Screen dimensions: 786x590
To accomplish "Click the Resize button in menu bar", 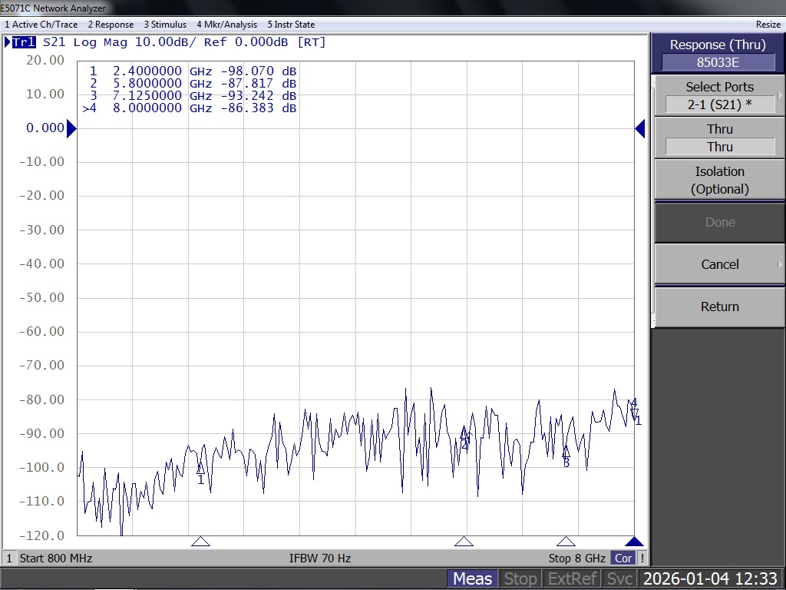I will point(768,24).
